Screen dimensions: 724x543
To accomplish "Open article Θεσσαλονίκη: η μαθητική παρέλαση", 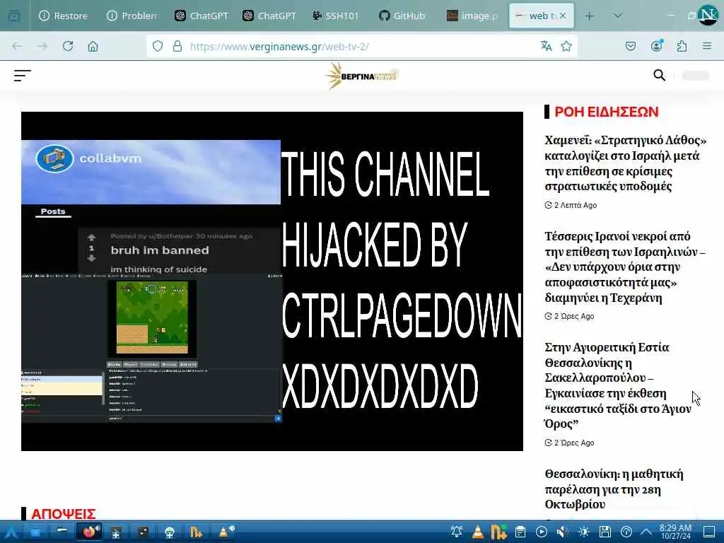I will tap(614, 489).
